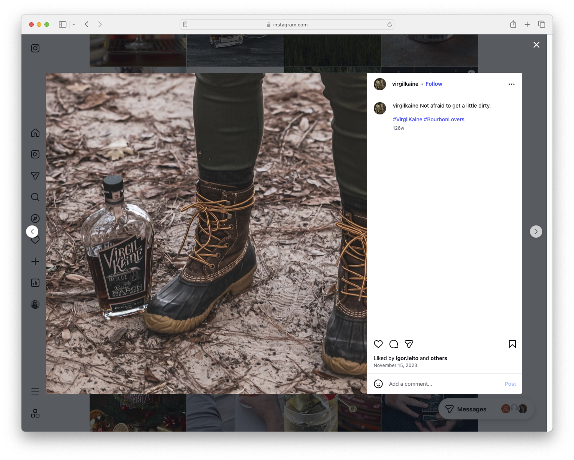Image resolution: width=574 pixels, height=460 pixels.
Task: Open the Reels section
Action: [x=35, y=154]
